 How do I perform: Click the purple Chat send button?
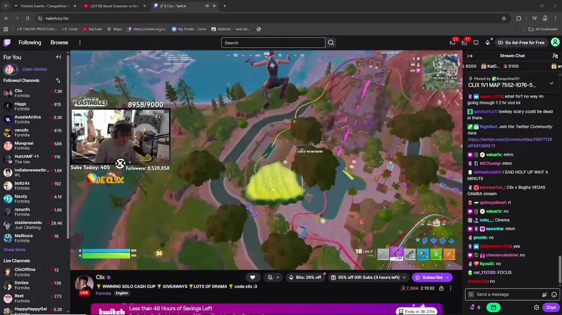coord(551,308)
